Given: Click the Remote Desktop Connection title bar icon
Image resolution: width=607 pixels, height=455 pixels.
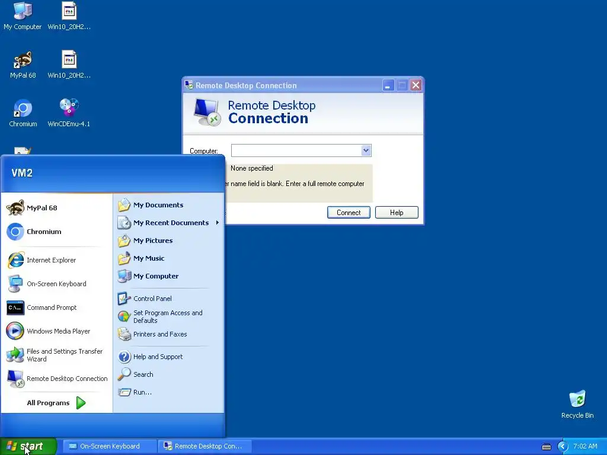Looking at the screenshot, I should 189,85.
